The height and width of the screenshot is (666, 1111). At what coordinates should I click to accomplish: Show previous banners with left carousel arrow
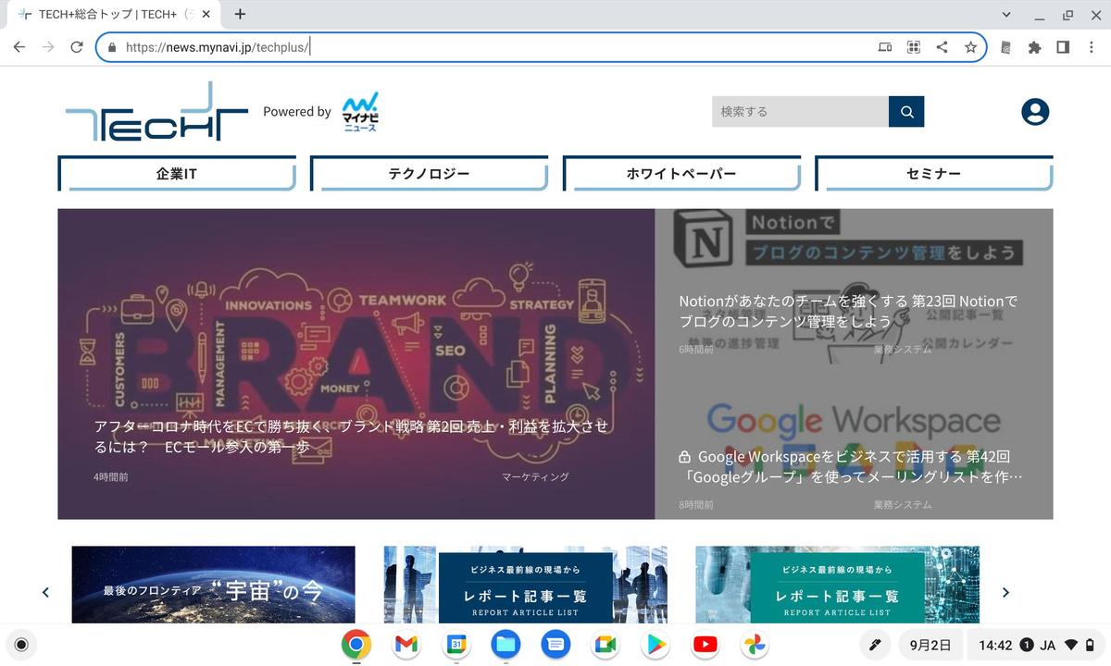45,592
